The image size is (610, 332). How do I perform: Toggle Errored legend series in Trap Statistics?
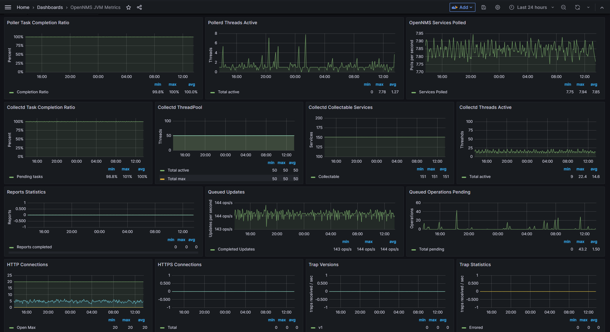476,328
